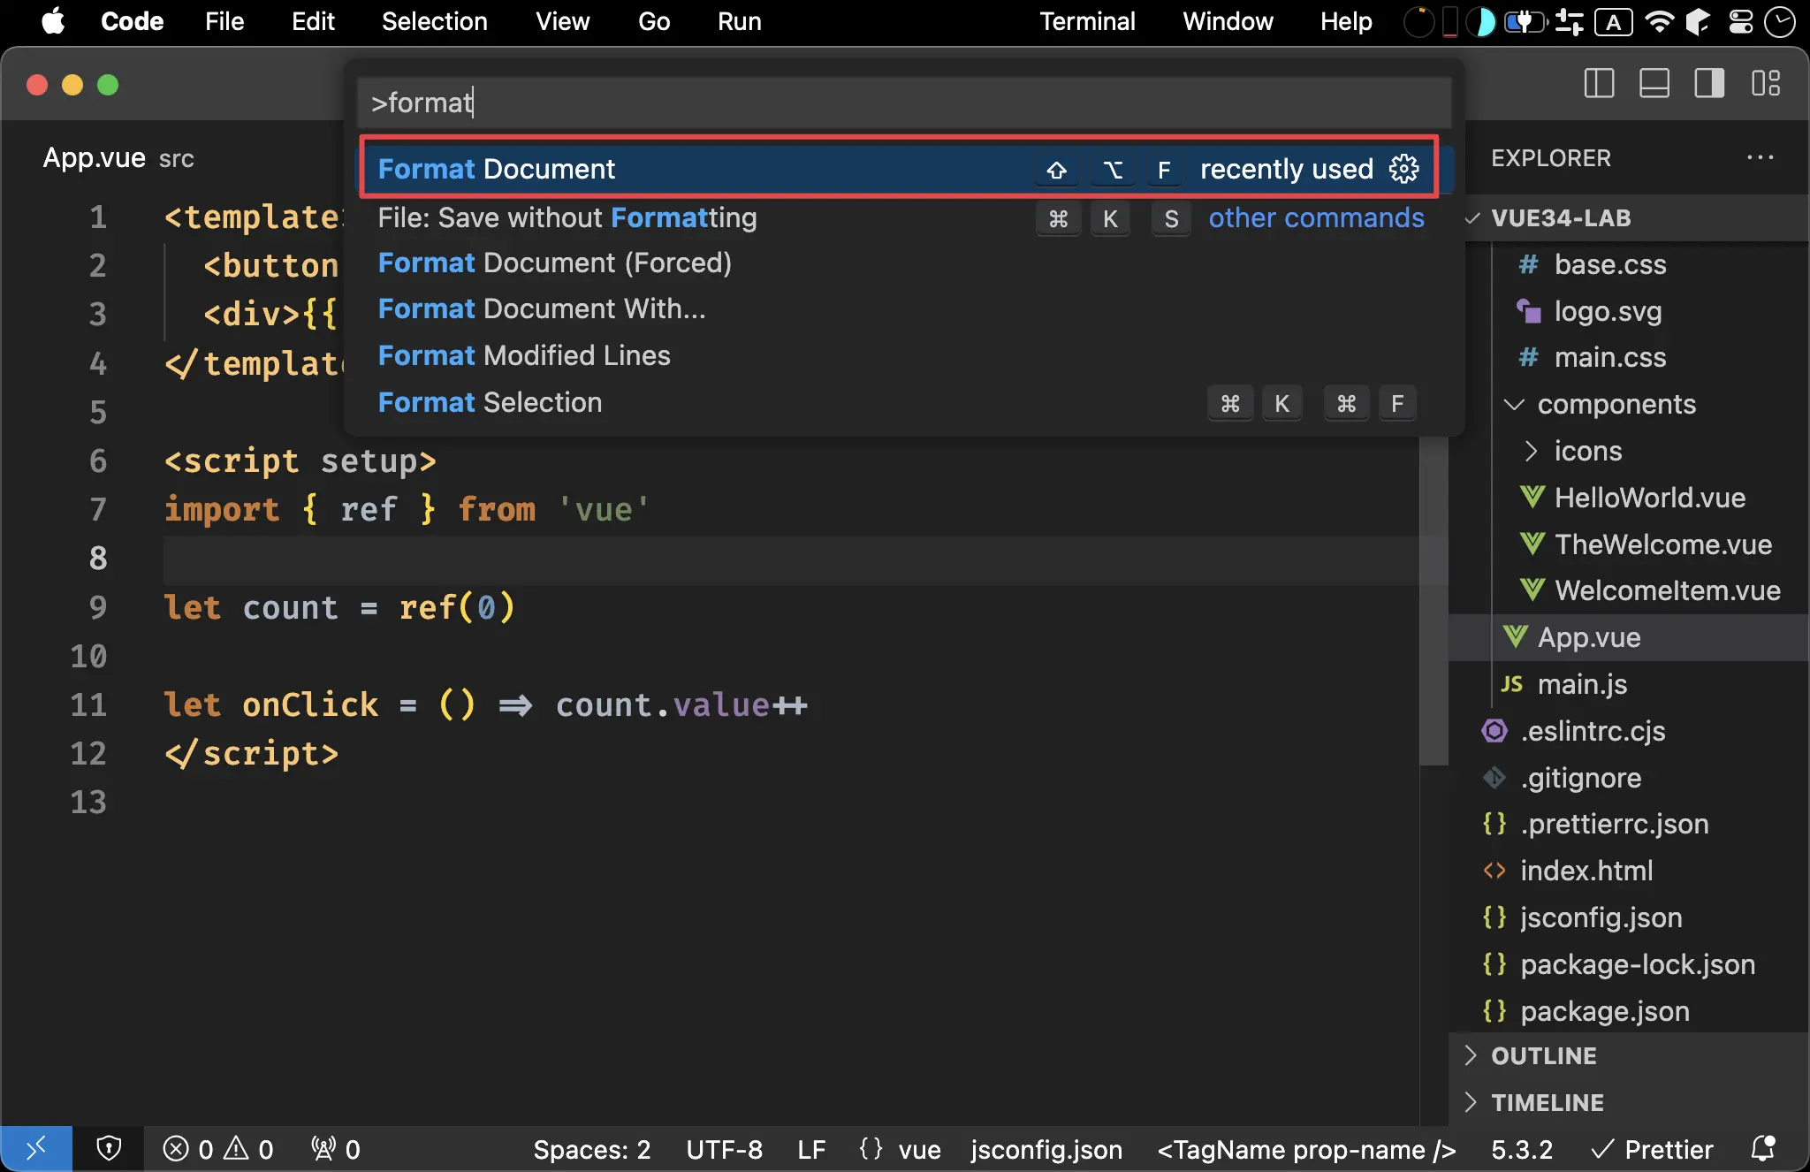This screenshot has width=1810, height=1172.
Task: Open Control Center in menu bar
Action: 1740,21
